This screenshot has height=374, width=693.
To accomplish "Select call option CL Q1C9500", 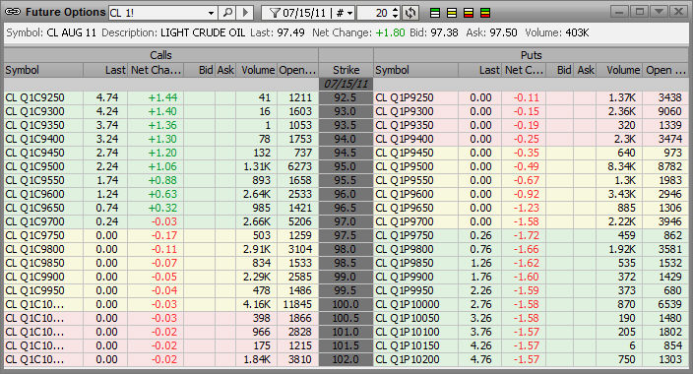I will click(x=34, y=166).
